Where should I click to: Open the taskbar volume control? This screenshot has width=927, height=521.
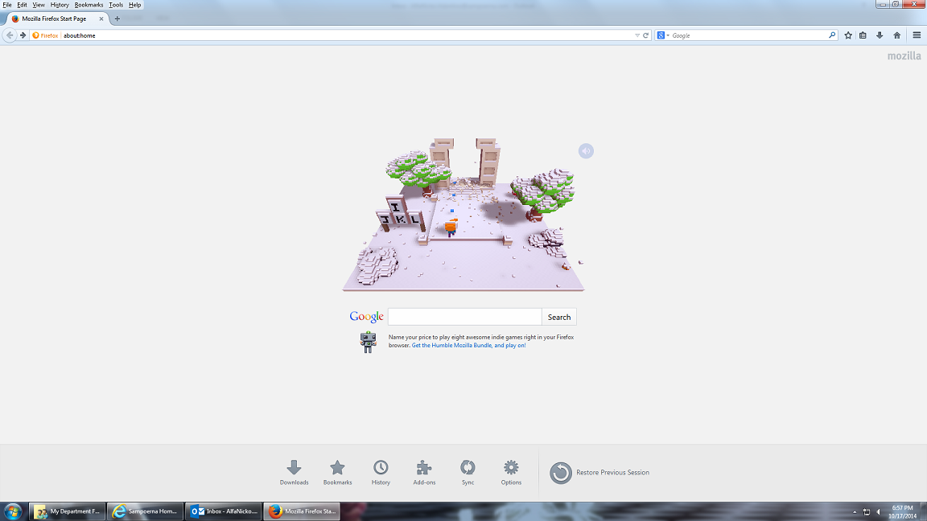click(878, 512)
